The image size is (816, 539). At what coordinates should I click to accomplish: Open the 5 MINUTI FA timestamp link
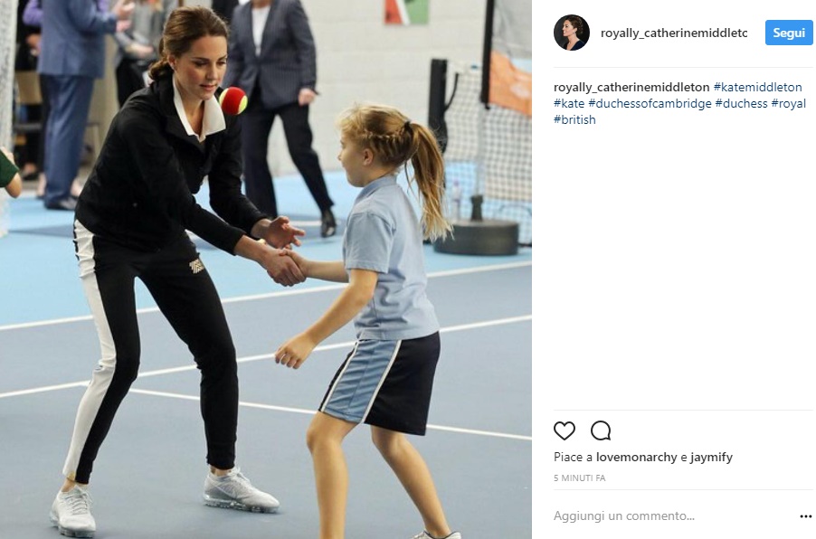coord(579,478)
